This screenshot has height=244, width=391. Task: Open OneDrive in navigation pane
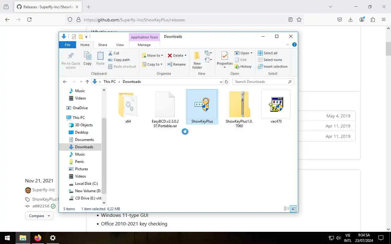tap(80, 108)
